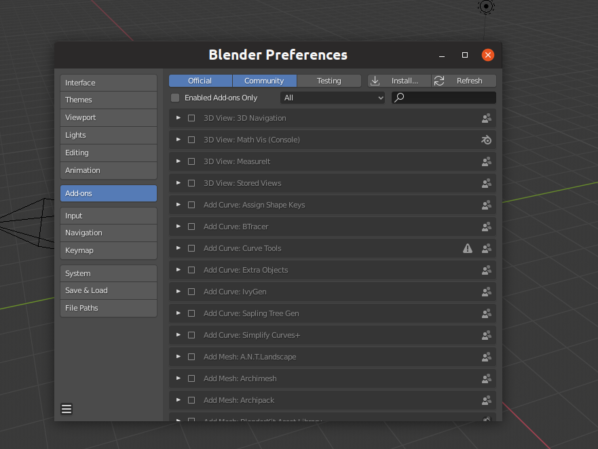This screenshot has height=449, width=598.
Task: Expand Add Curve: Simplify Curves+ details
Action: [x=178, y=336]
